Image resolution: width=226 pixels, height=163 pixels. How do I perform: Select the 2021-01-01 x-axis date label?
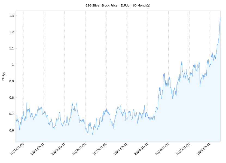tap(17, 149)
